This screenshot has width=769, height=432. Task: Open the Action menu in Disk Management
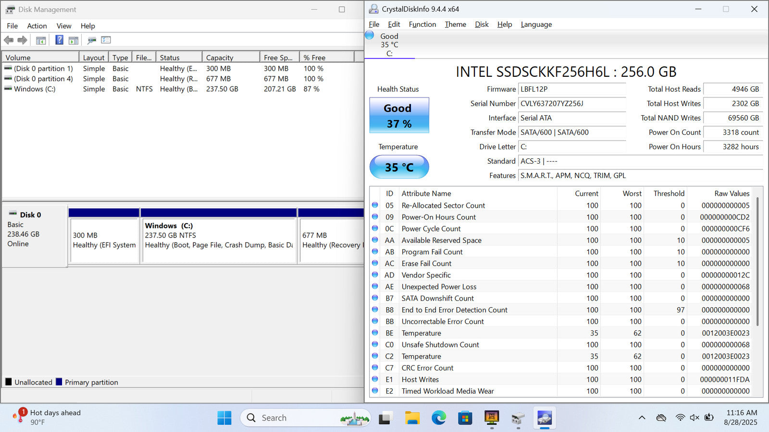pyautogui.click(x=37, y=26)
